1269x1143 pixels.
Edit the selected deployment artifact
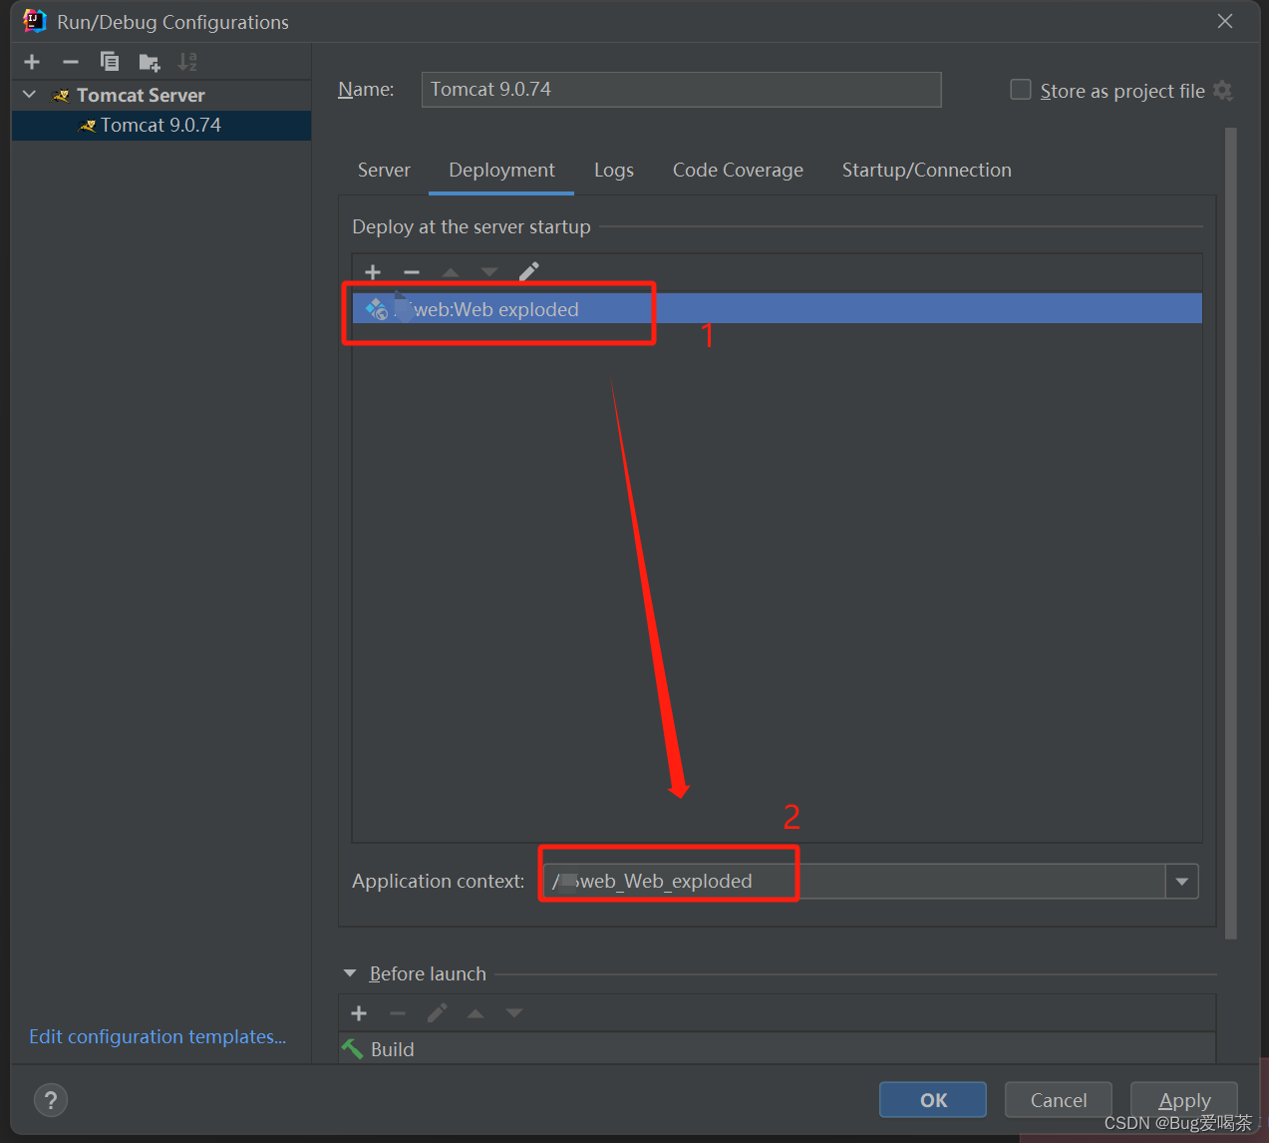(528, 271)
